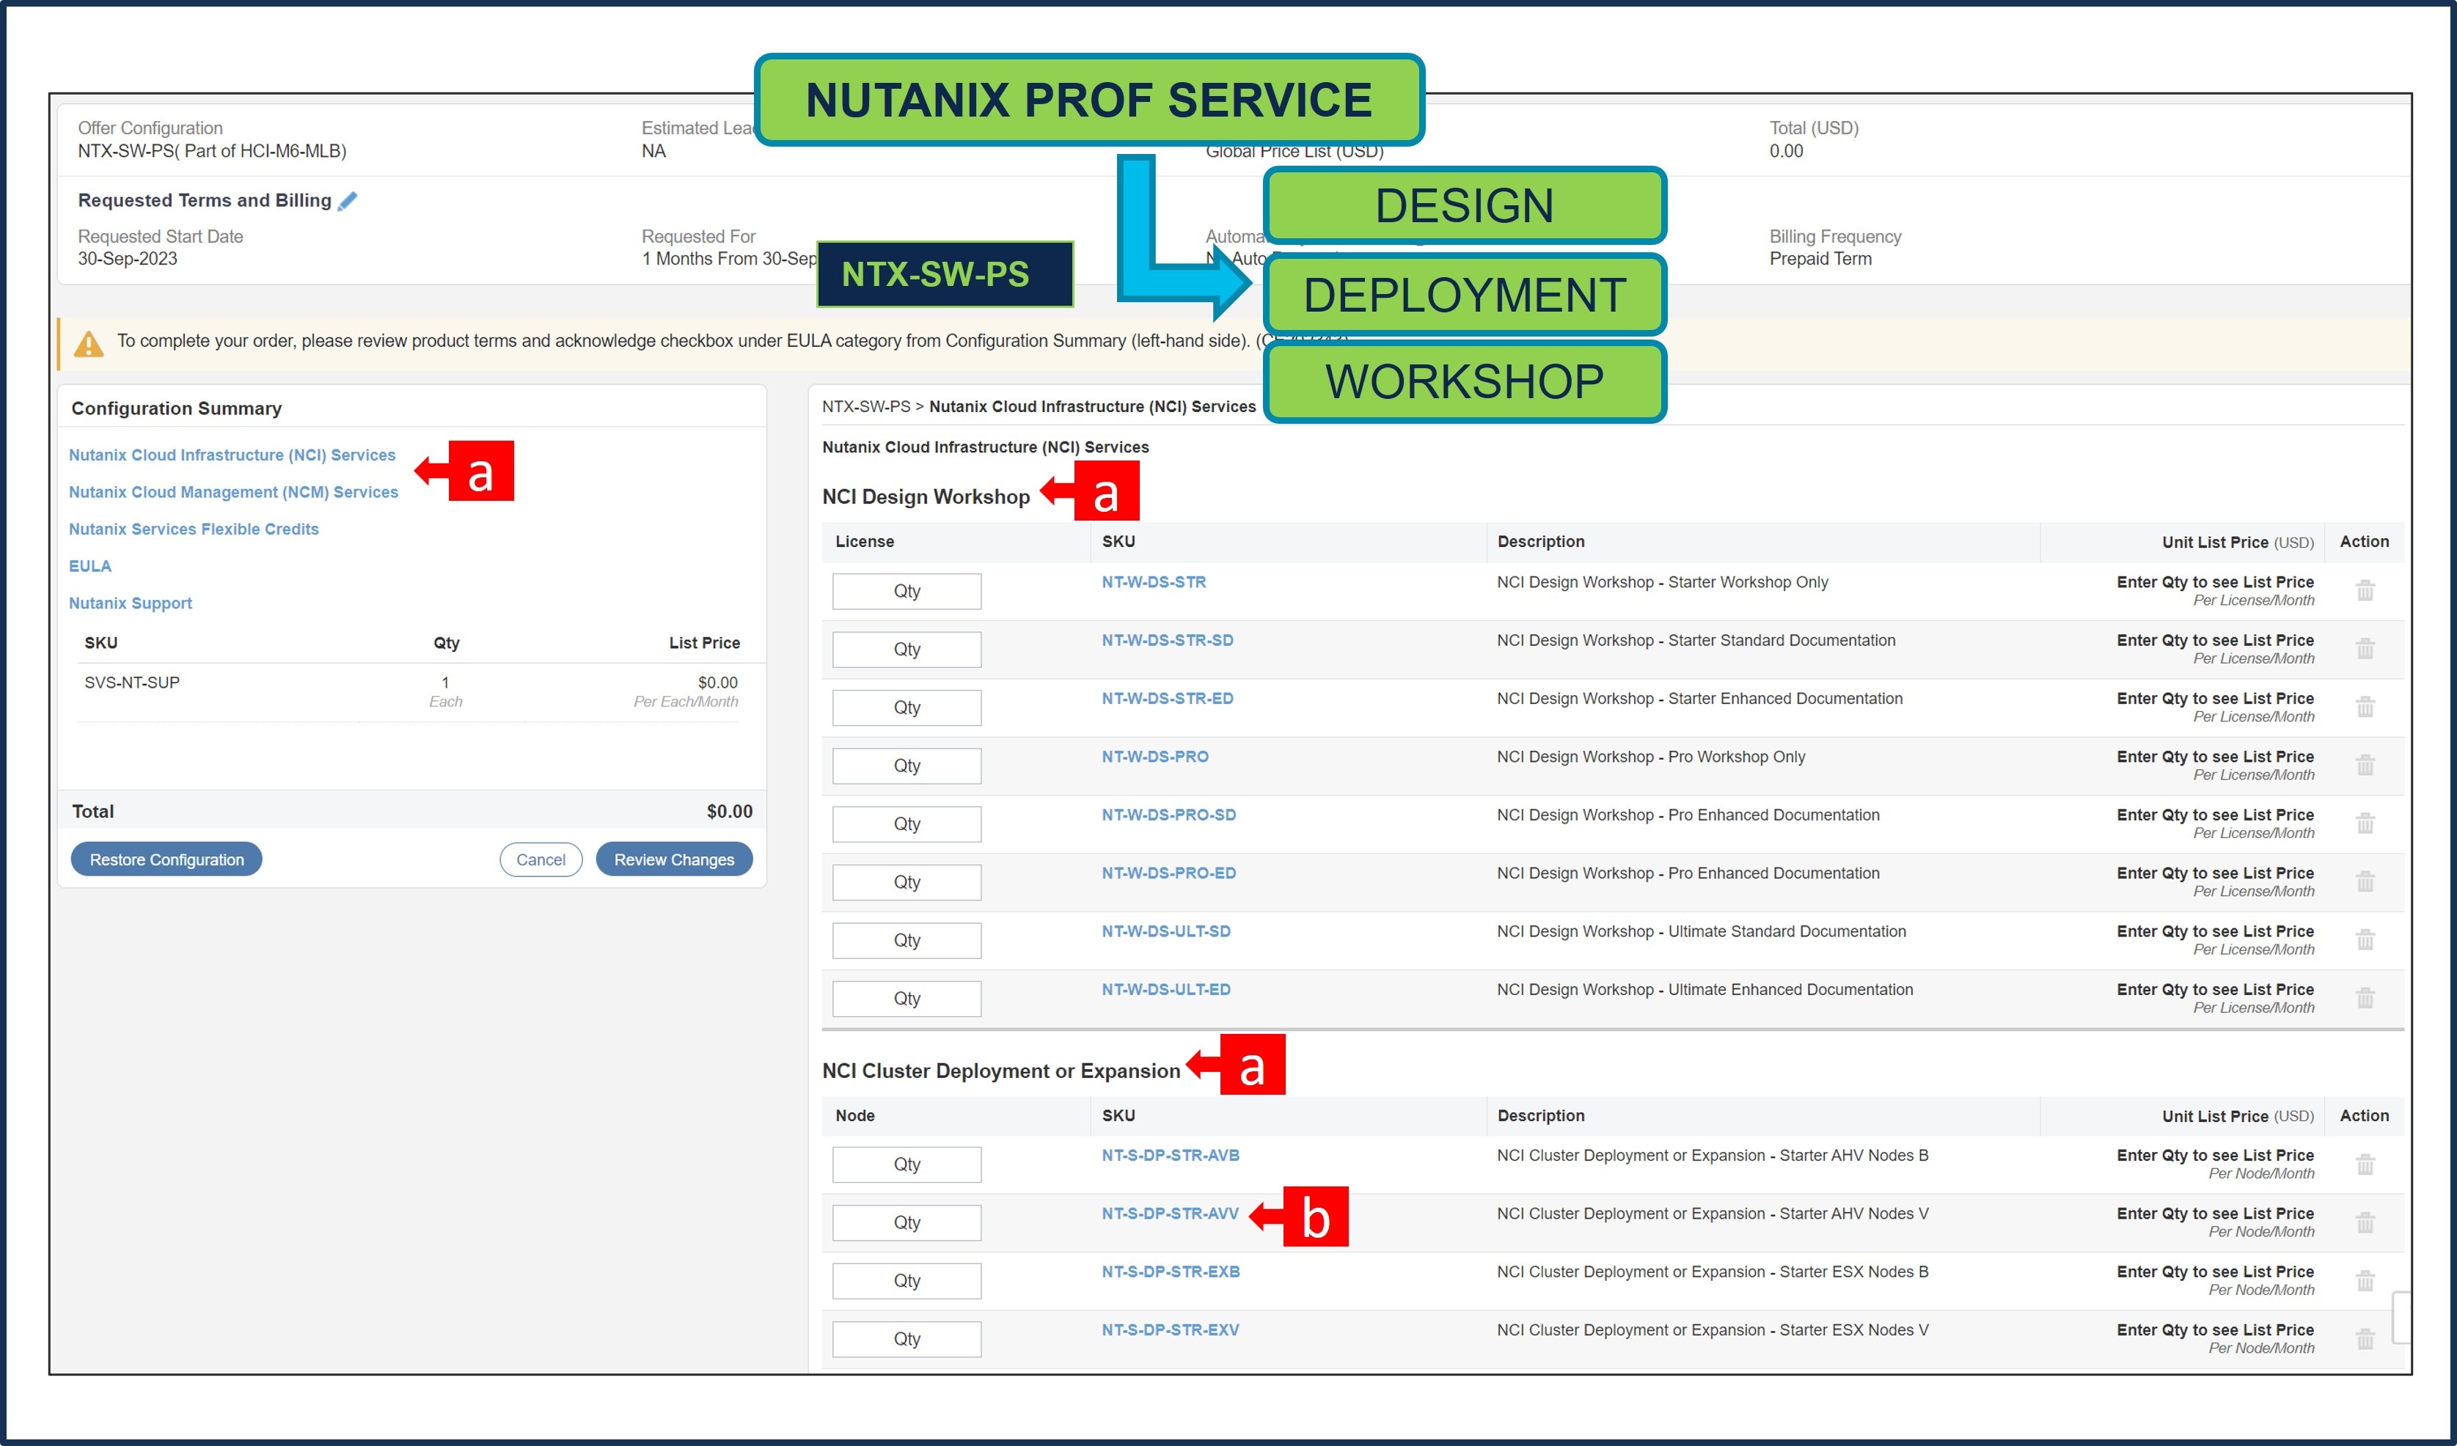
Task: Click NTX-SW-PS breadcrumb text
Action: coord(865,407)
